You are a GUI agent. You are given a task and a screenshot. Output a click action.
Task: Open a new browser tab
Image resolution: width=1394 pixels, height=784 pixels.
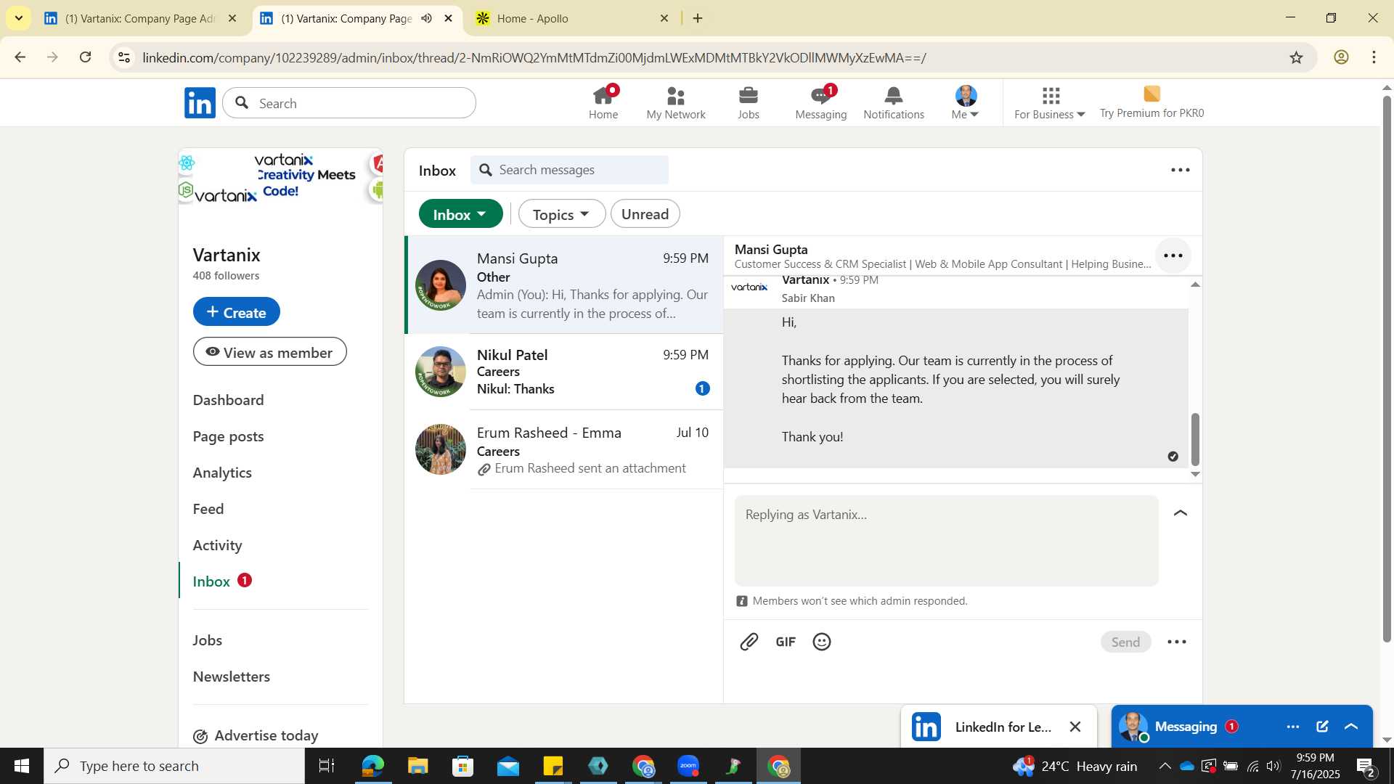tap(698, 18)
